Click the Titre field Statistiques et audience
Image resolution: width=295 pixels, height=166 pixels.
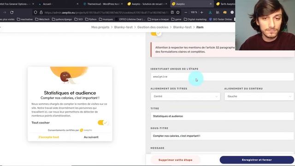[x=222, y=116]
